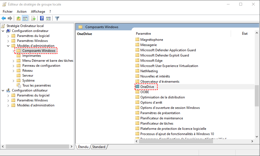Viewport: 260px width, 156px height.
Task: Open Help with the question mark icon
Action: [x=42, y=18]
